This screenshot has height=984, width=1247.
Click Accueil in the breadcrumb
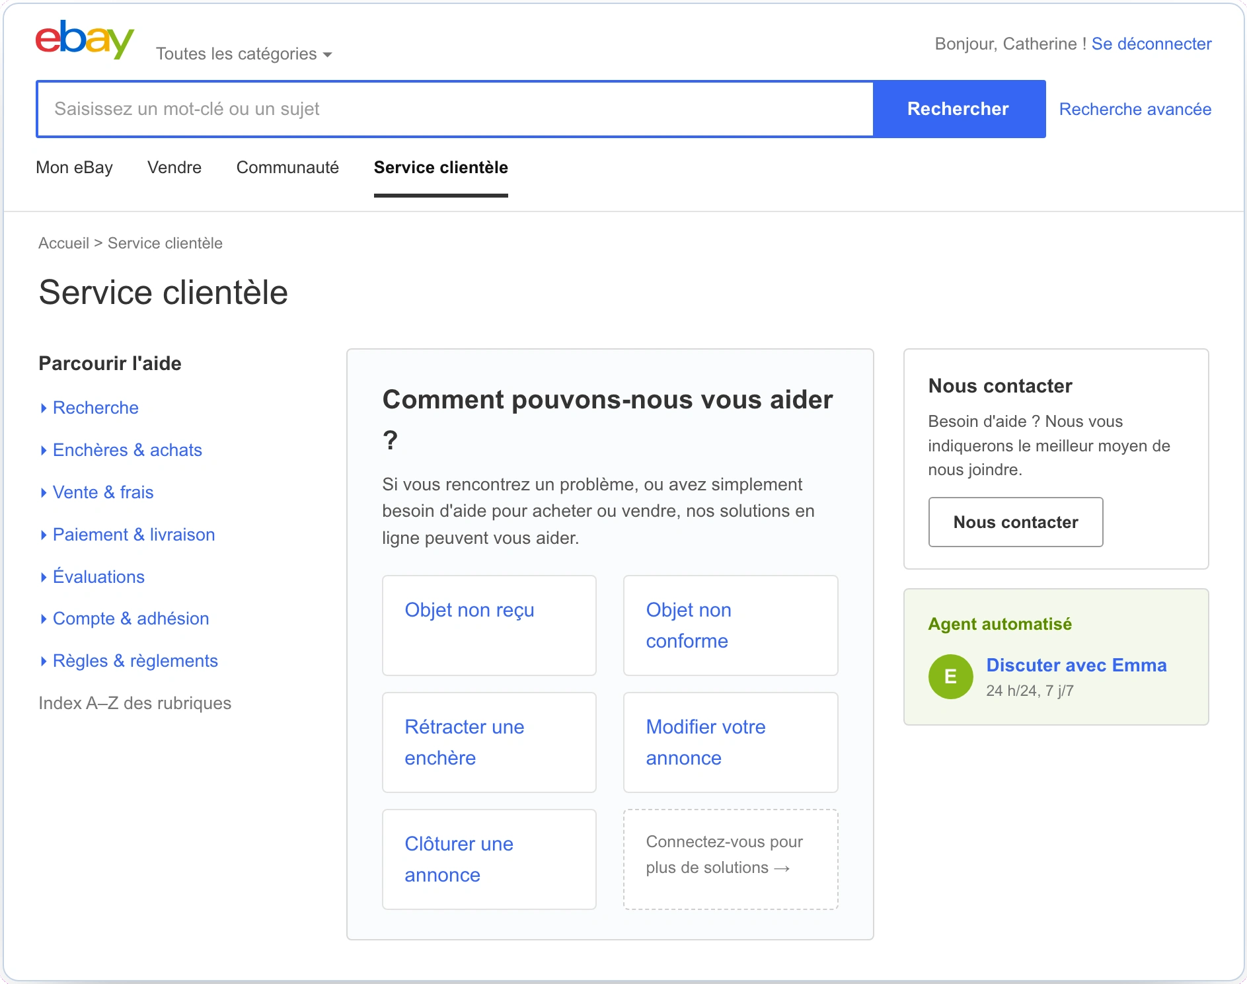point(63,243)
